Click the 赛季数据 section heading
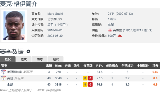The height and width of the screenshot is (94, 160). click(x=12, y=51)
